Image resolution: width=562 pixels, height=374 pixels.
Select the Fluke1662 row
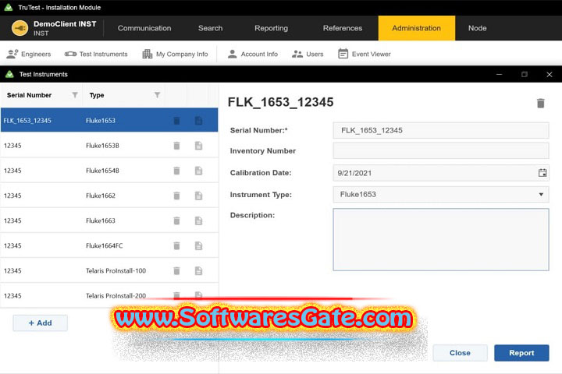coord(109,196)
